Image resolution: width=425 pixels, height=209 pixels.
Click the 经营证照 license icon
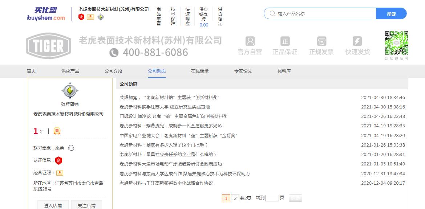coord(60,173)
